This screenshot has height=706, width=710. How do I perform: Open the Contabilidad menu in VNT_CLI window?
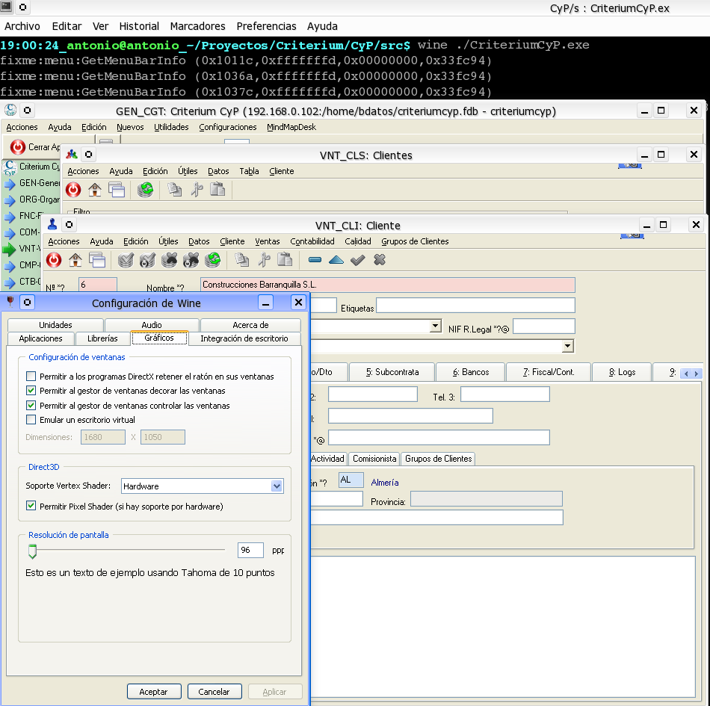click(x=312, y=241)
